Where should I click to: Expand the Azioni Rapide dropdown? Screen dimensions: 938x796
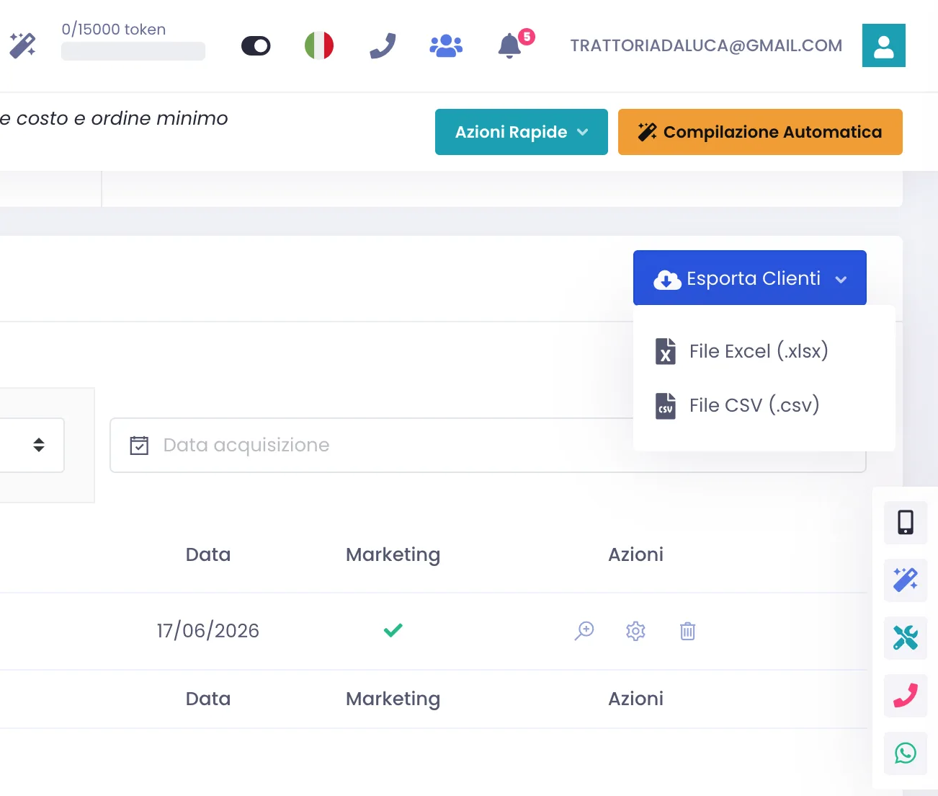pyautogui.click(x=522, y=132)
